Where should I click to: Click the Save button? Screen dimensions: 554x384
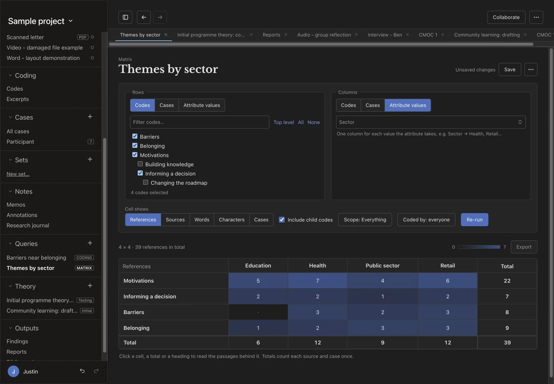pos(510,70)
